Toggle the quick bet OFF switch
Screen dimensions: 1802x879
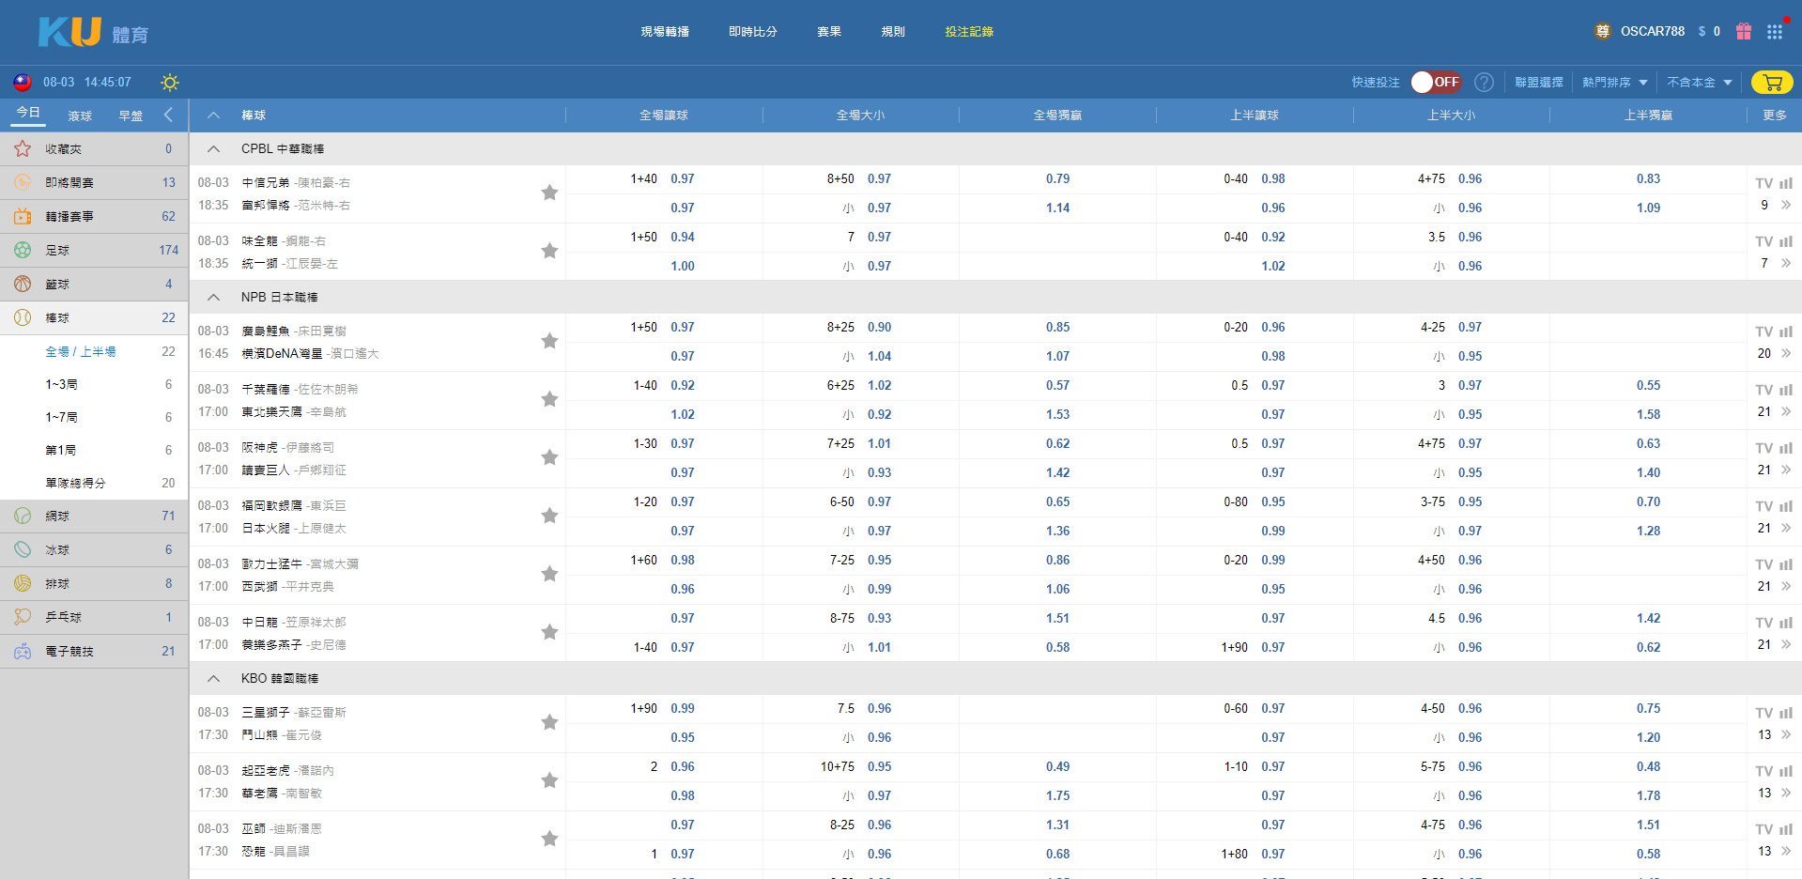[x=1436, y=83]
